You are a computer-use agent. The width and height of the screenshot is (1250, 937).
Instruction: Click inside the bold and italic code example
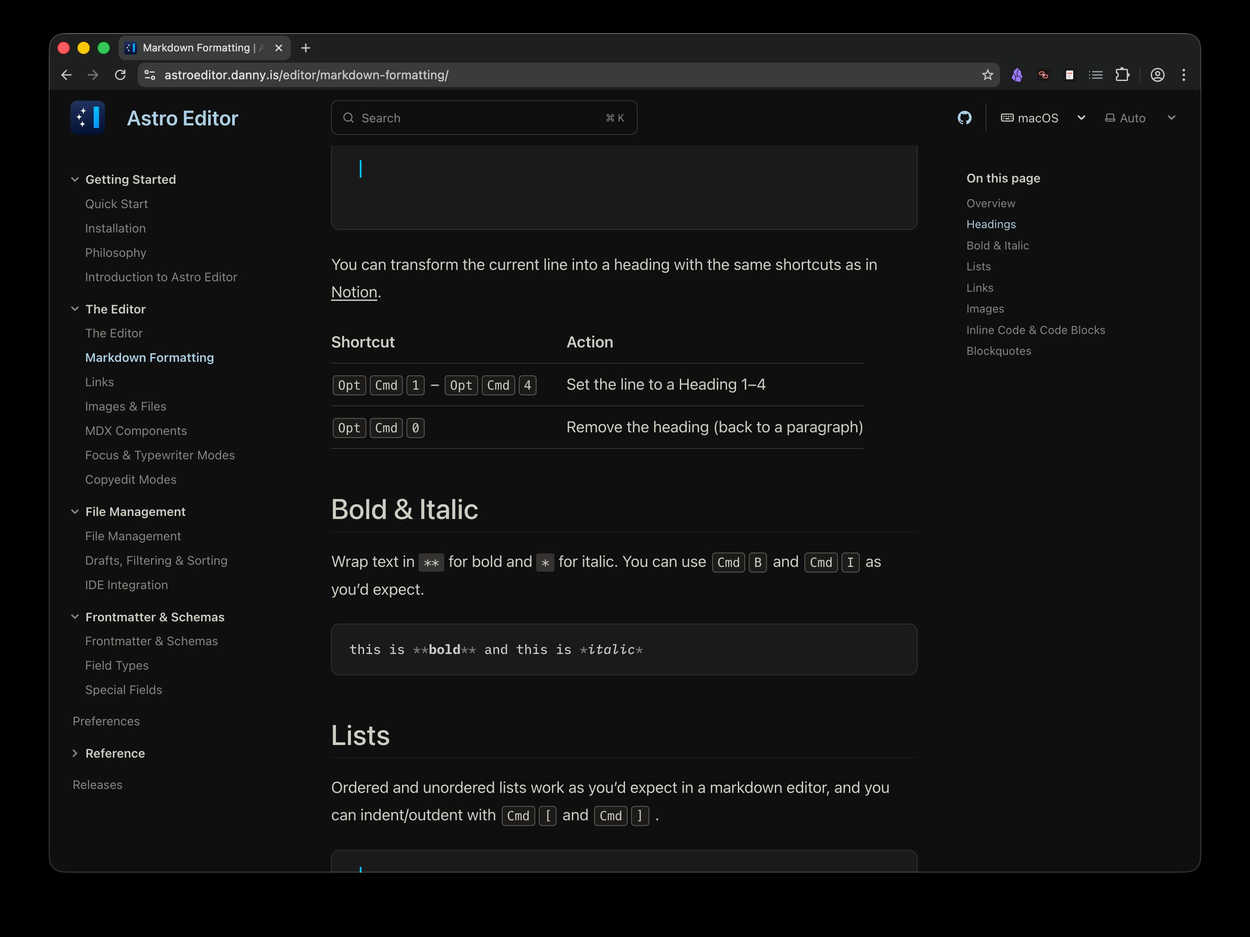point(624,650)
